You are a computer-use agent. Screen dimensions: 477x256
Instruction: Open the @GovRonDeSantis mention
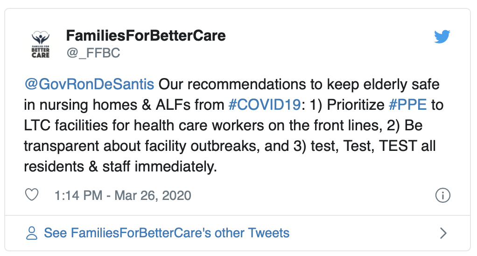[x=89, y=84]
